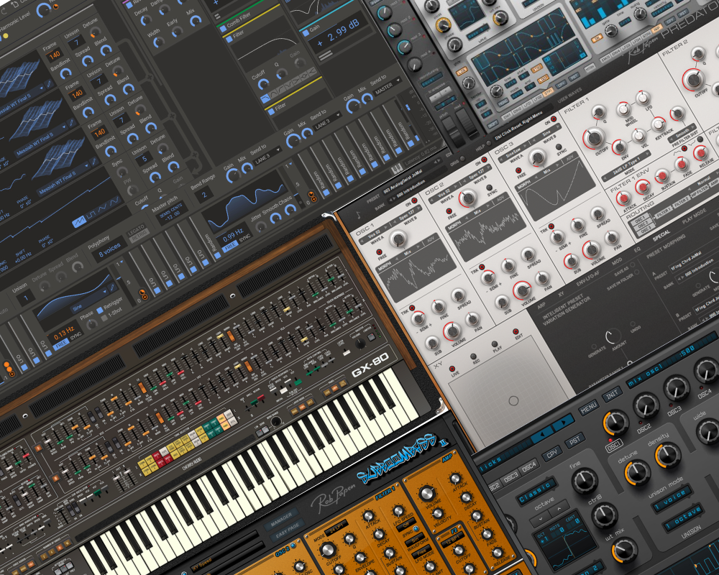Click the CPY copy oscillator button
The height and width of the screenshot is (575, 719).
(x=552, y=453)
